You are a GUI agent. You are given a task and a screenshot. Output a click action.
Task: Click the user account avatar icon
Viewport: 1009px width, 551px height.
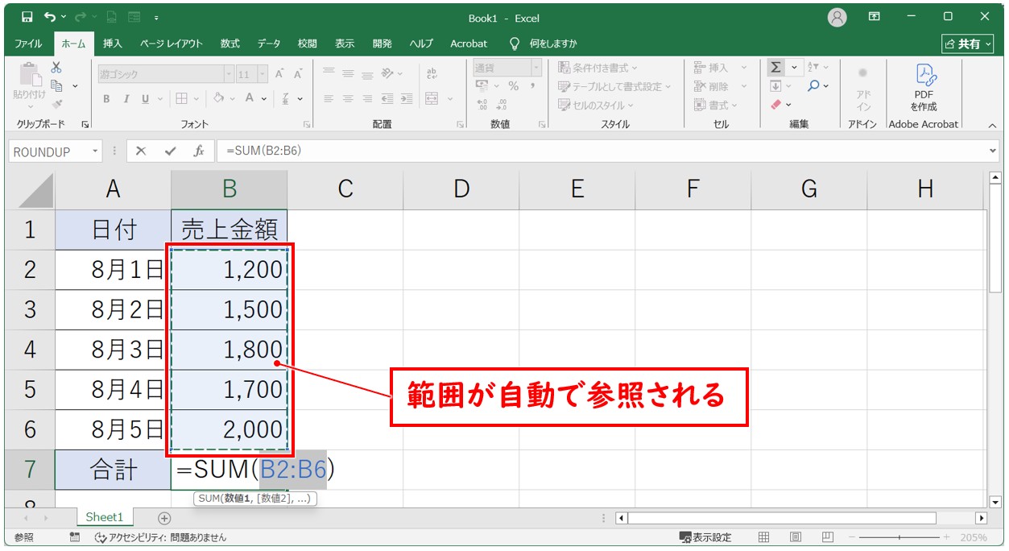point(837,17)
